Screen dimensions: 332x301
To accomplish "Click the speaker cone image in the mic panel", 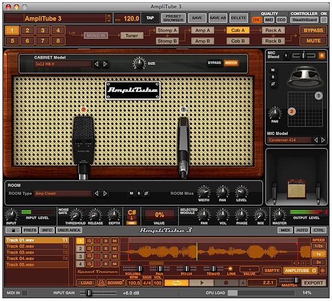I will tap(305, 76).
